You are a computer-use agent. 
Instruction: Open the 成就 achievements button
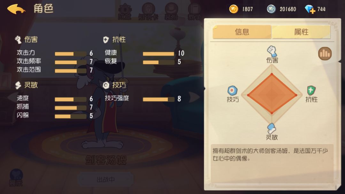coord(125,11)
